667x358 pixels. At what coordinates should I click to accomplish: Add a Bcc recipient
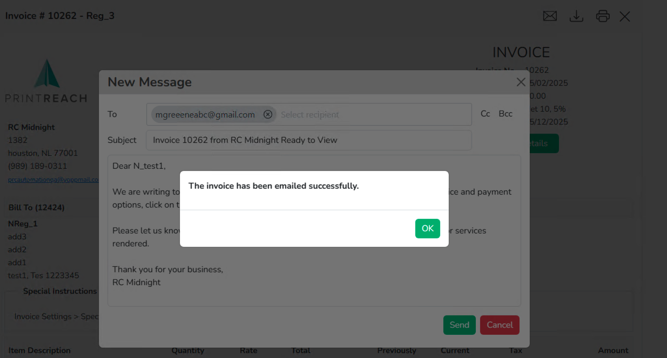tap(506, 114)
